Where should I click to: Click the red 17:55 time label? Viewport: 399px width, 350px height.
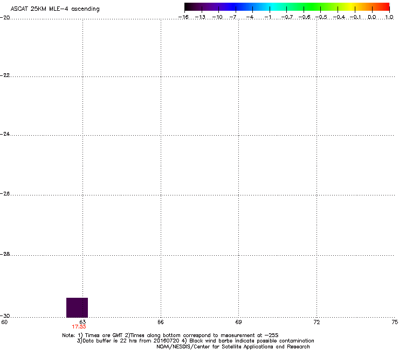[x=79, y=327]
